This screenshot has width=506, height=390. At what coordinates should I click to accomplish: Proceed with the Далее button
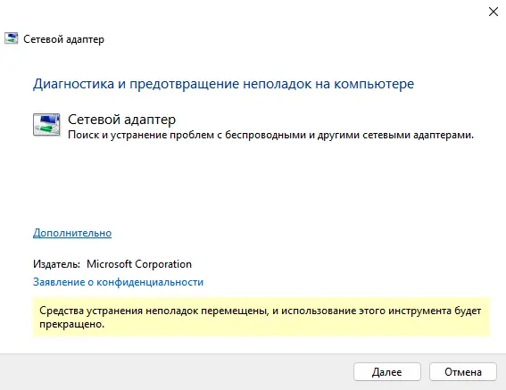tap(387, 372)
